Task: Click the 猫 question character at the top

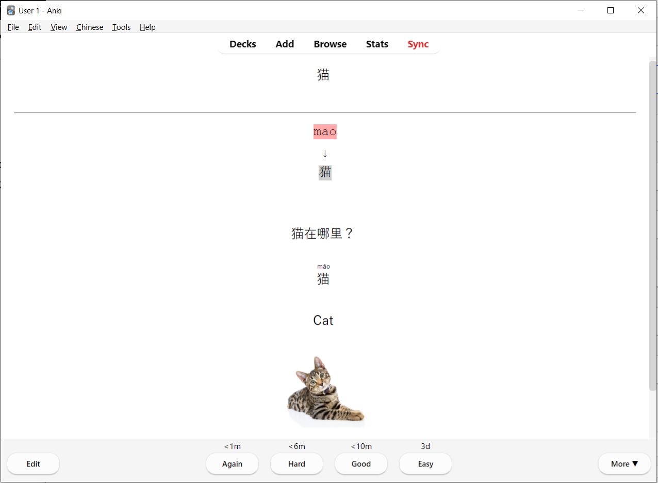Action: [323, 75]
